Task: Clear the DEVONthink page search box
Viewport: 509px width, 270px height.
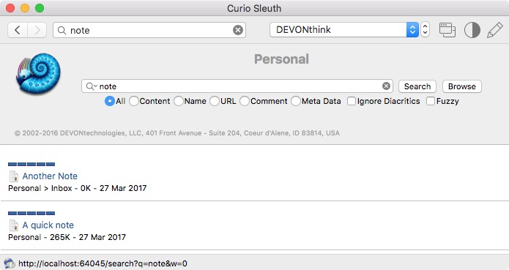Action: pos(386,86)
